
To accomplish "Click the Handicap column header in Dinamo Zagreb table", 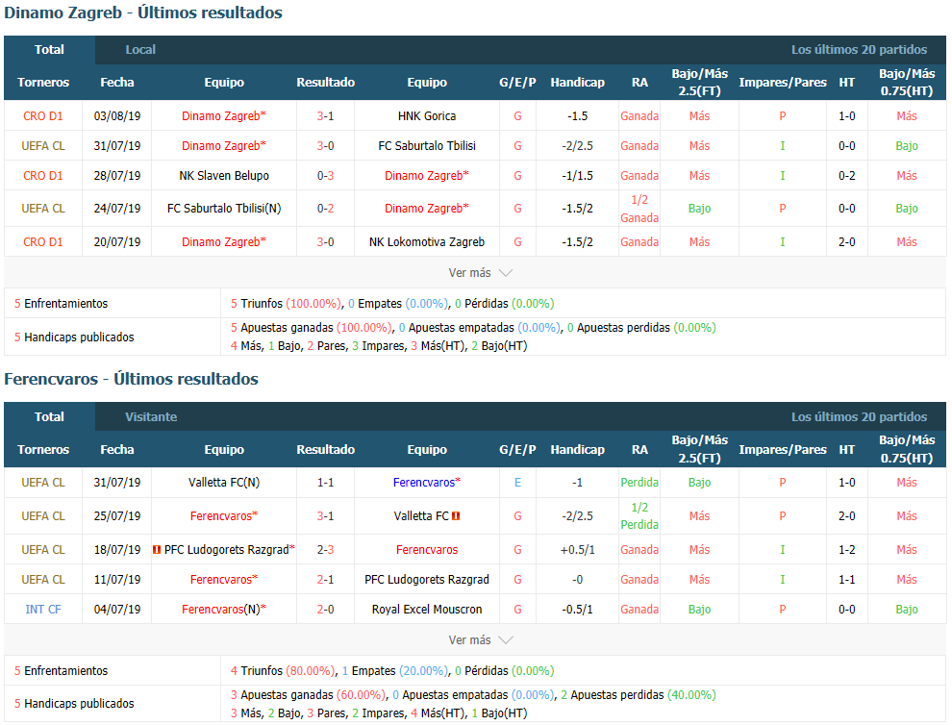I will pos(577,83).
